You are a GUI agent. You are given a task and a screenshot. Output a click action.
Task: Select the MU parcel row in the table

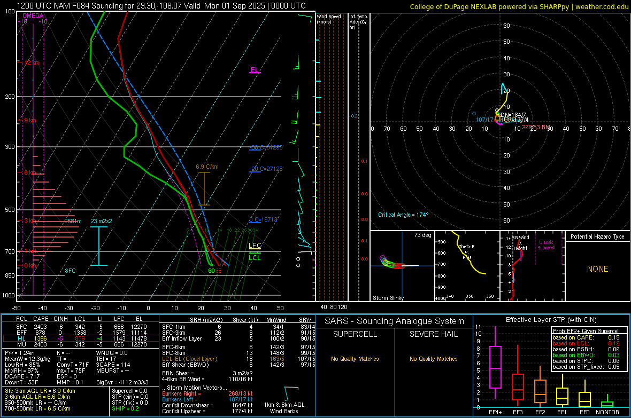pos(81,344)
